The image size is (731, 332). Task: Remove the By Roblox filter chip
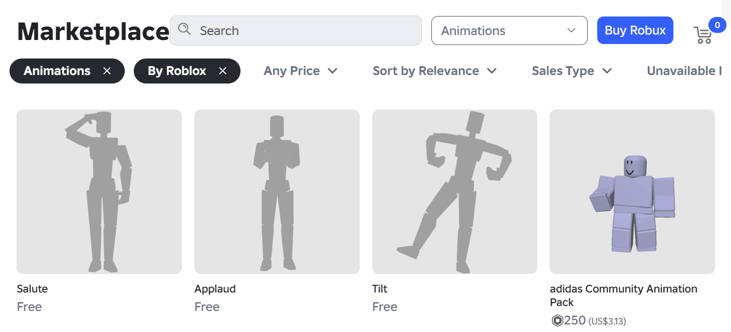223,71
